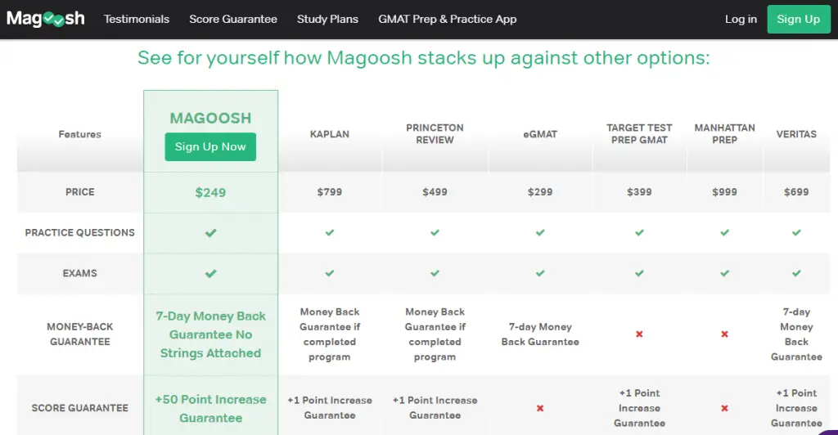Click the EXAMS row label

pos(79,273)
